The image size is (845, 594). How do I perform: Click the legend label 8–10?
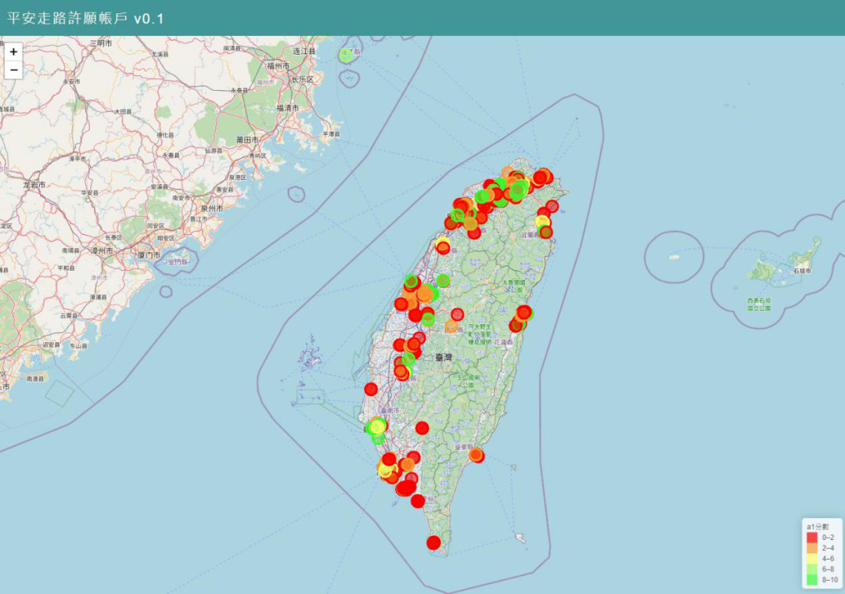830,580
